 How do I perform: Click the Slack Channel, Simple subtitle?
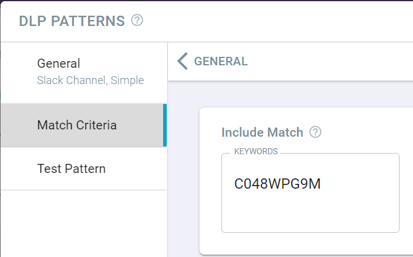tap(90, 80)
